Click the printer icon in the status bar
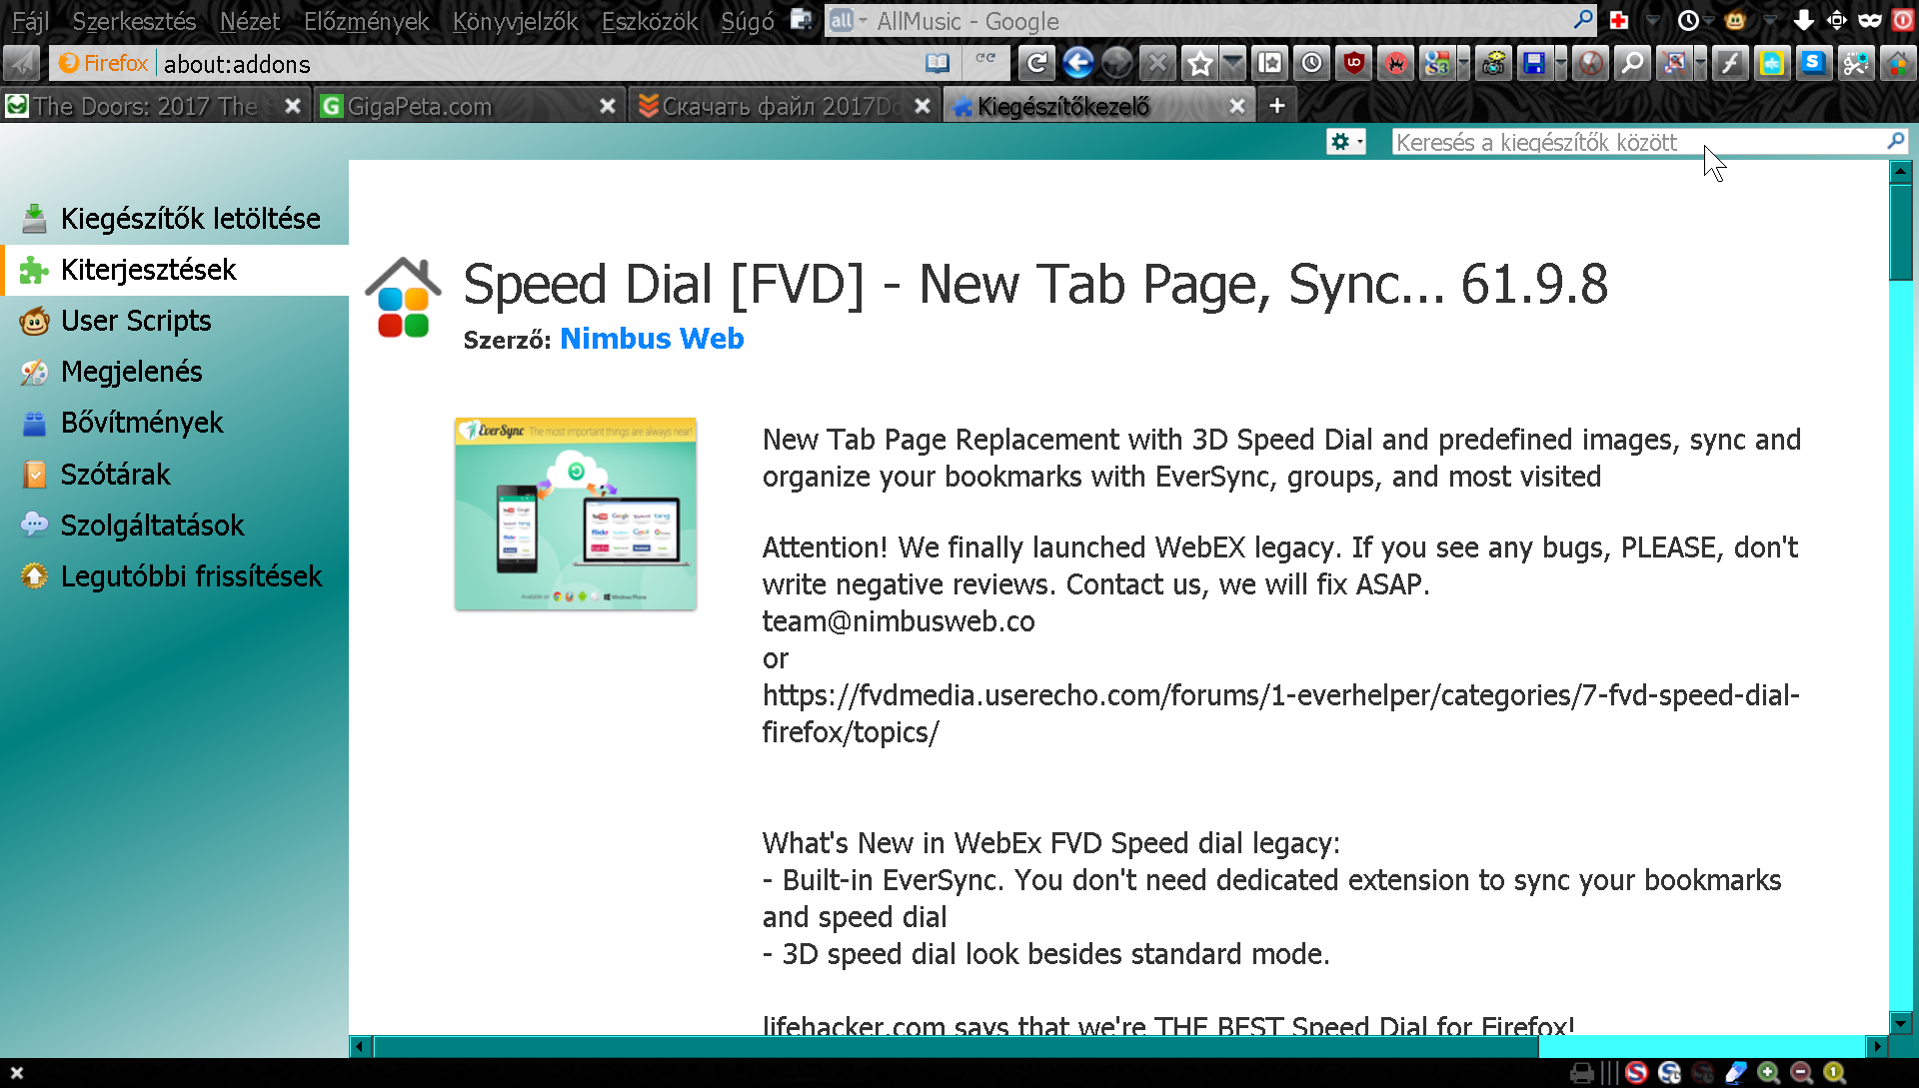Image resolution: width=1919 pixels, height=1088 pixels. (1582, 1073)
